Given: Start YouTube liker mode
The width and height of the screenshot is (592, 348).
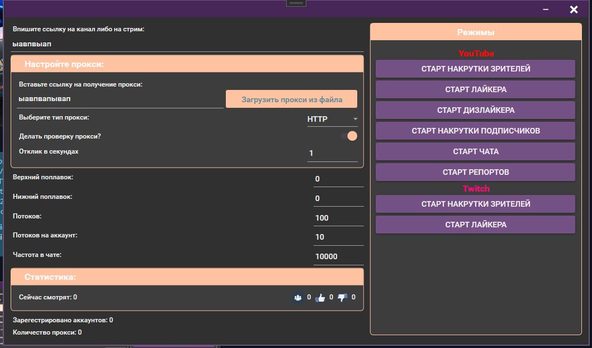Looking at the screenshot, I should 475,89.
